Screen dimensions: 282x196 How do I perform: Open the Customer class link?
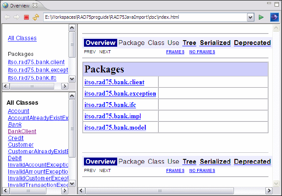pyautogui.click(x=21, y=144)
